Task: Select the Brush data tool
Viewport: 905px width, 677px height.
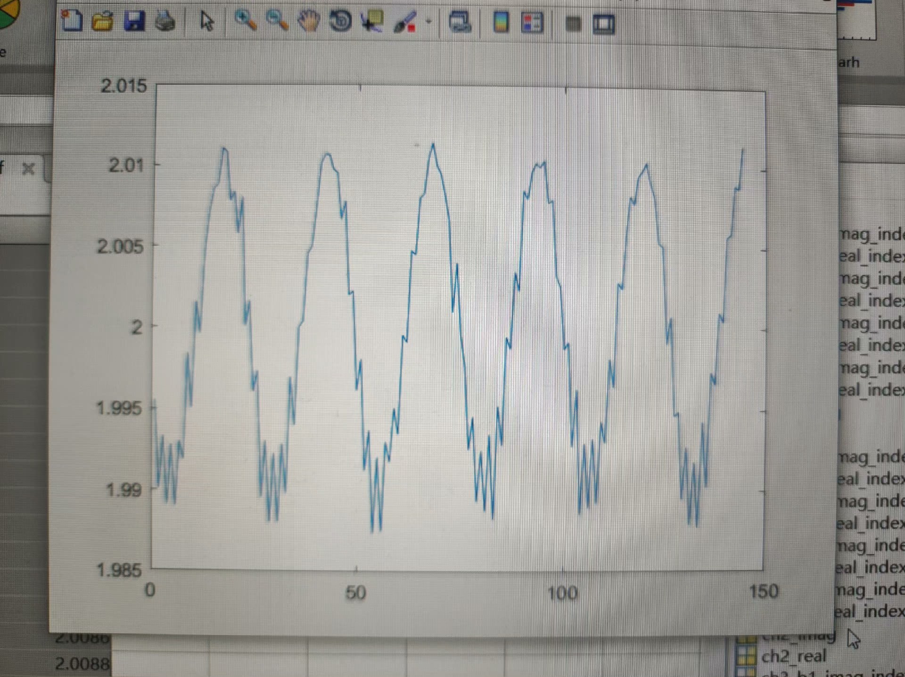Action: pos(404,22)
